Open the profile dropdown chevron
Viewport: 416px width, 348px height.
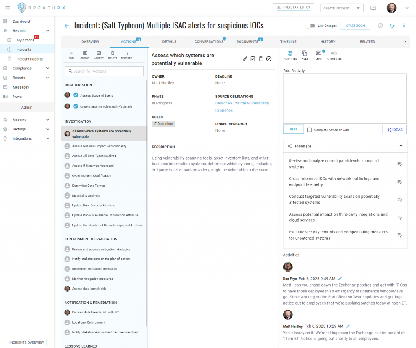[x=407, y=8]
